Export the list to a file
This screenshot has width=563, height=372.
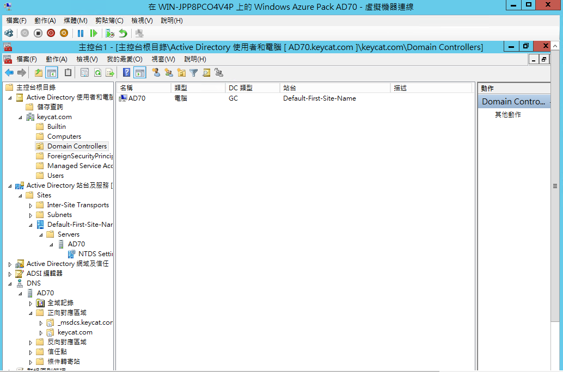pyautogui.click(x=110, y=73)
